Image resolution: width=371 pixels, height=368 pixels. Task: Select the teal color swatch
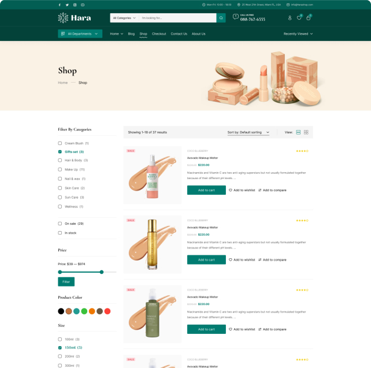point(76,311)
